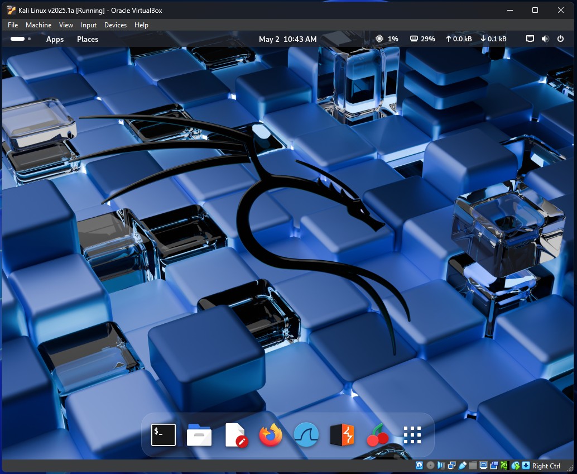Minimize the VirtualBox window

(x=510, y=10)
